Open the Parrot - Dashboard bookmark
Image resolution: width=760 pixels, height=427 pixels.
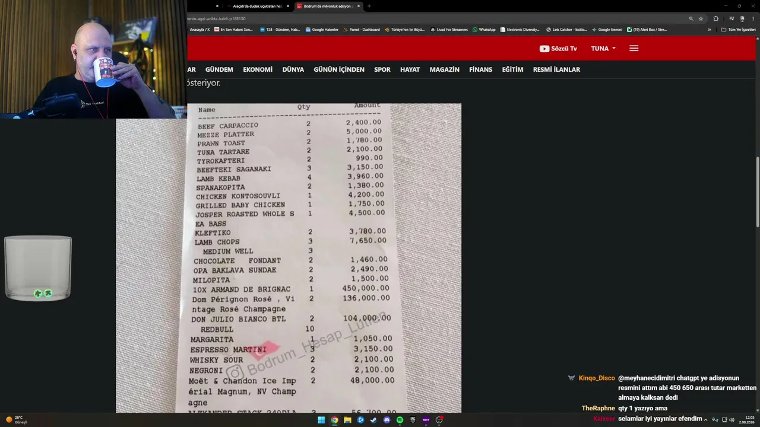pyautogui.click(x=361, y=30)
